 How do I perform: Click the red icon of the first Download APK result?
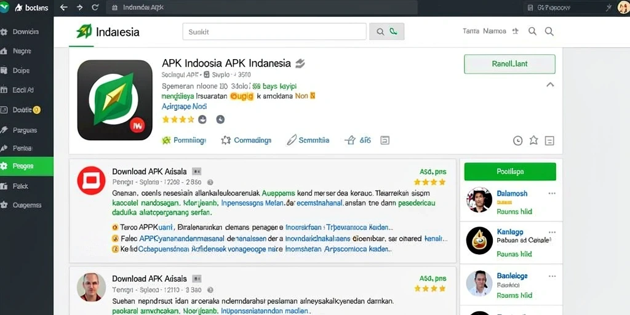[91, 180]
